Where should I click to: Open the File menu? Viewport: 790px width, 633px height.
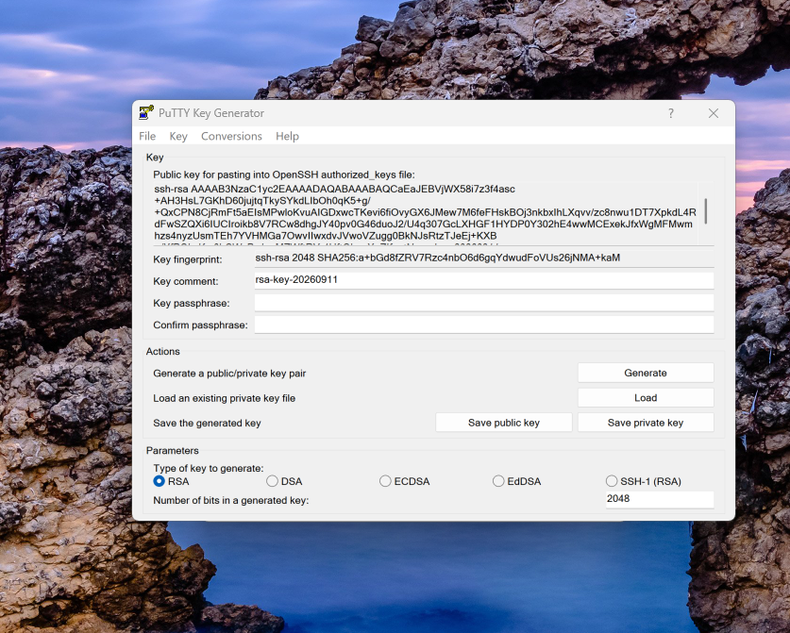pyautogui.click(x=147, y=136)
